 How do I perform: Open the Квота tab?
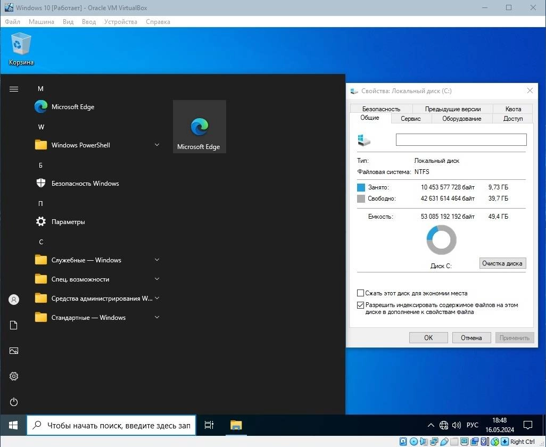(513, 109)
